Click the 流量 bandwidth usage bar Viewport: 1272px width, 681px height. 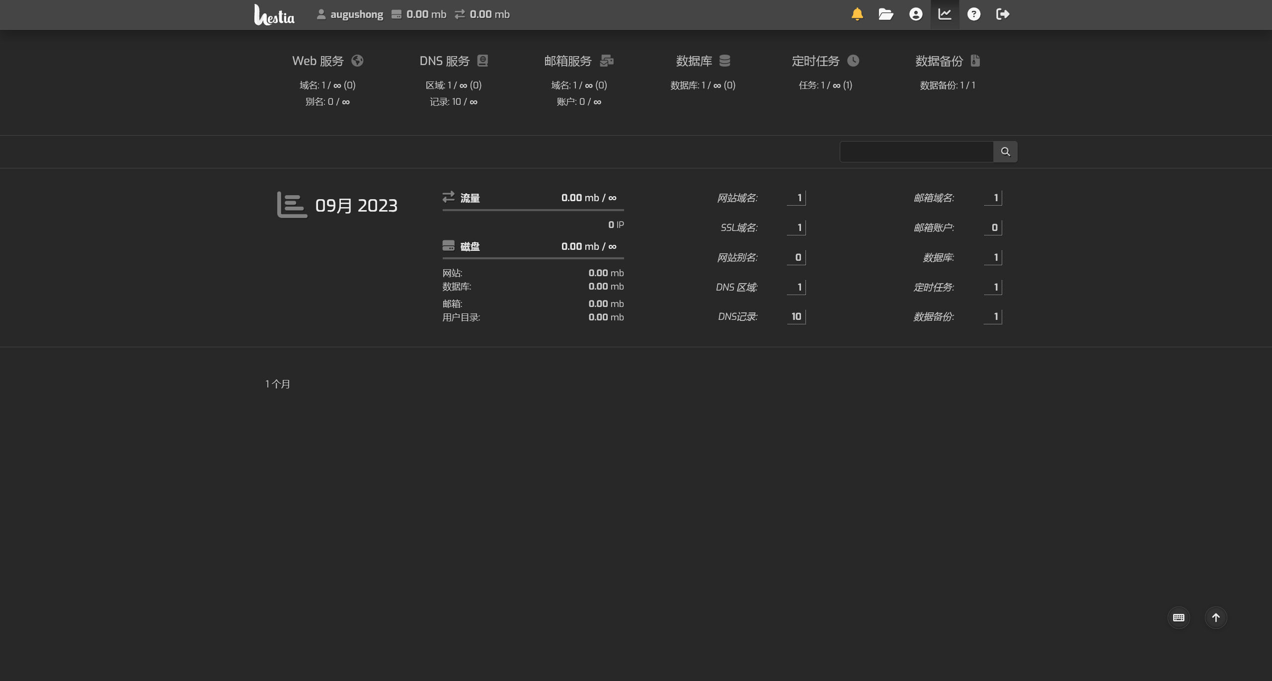(533, 210)
